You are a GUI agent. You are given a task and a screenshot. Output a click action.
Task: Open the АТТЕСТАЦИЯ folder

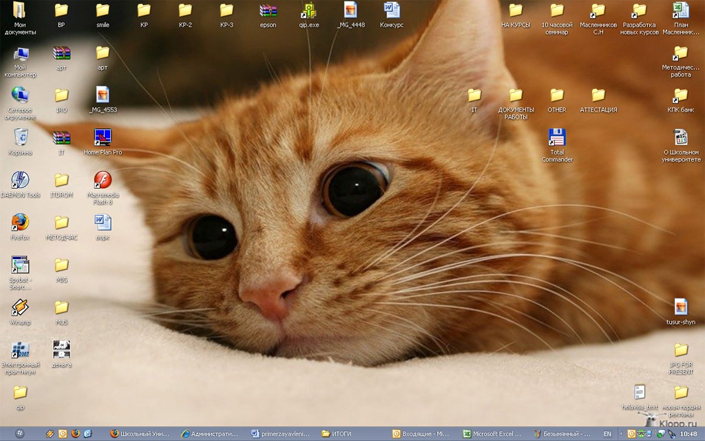pyautogui.click(x=598, y=96)
